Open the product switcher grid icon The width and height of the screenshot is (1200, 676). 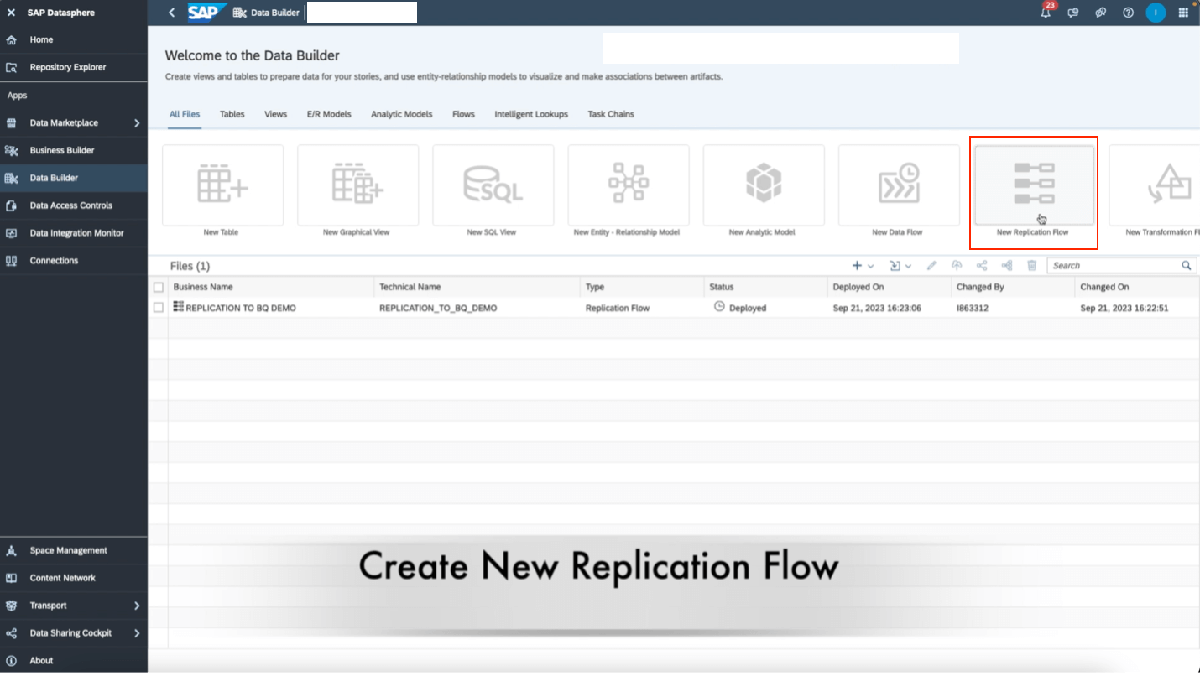pos(1183,13)
